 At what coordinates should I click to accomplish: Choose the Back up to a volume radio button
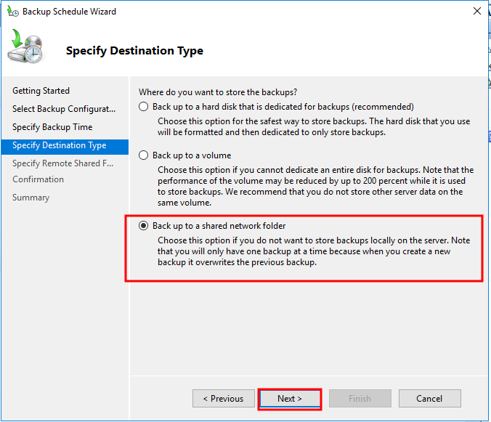(x=144, y=155)
